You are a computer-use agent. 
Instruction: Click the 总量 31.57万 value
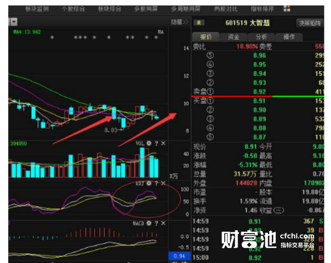coord(245,174)
